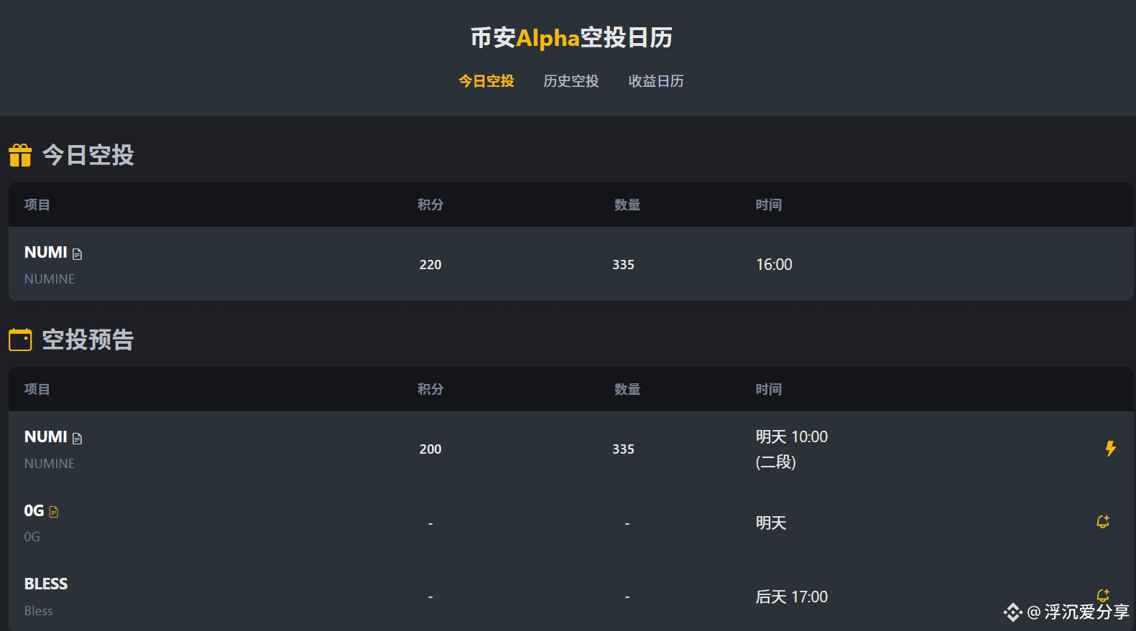Viewport: 1136px width, 631px height.
Task: Click the BLESS project name
Action: tap(46, 584)
